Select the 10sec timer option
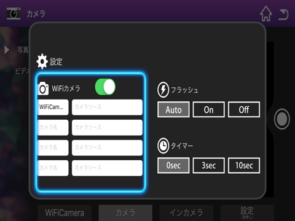The image size is (295, 221). point(244,165)
